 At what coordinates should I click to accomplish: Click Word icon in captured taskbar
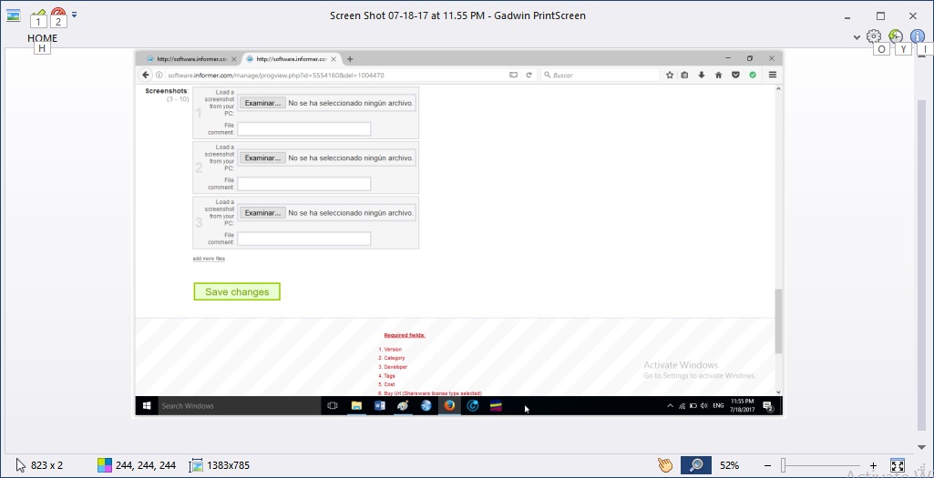click(x=379, y=406)
